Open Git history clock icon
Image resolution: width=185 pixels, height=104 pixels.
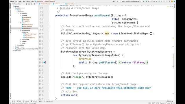tap(164, 1)
